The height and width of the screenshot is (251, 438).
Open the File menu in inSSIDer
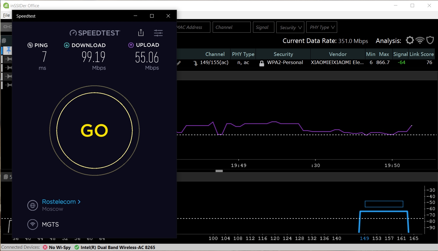point(6,15)
